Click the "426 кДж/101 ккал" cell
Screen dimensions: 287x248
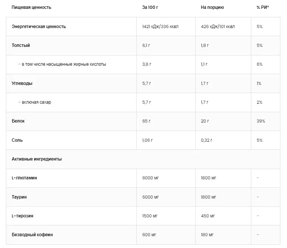tap(218, 27)
